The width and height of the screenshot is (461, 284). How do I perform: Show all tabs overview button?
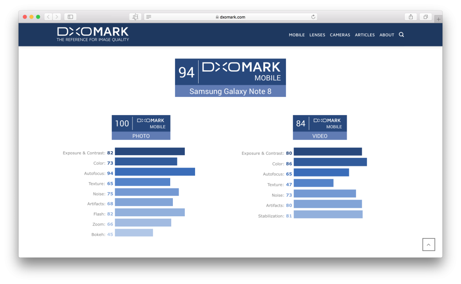click(425, 17)
